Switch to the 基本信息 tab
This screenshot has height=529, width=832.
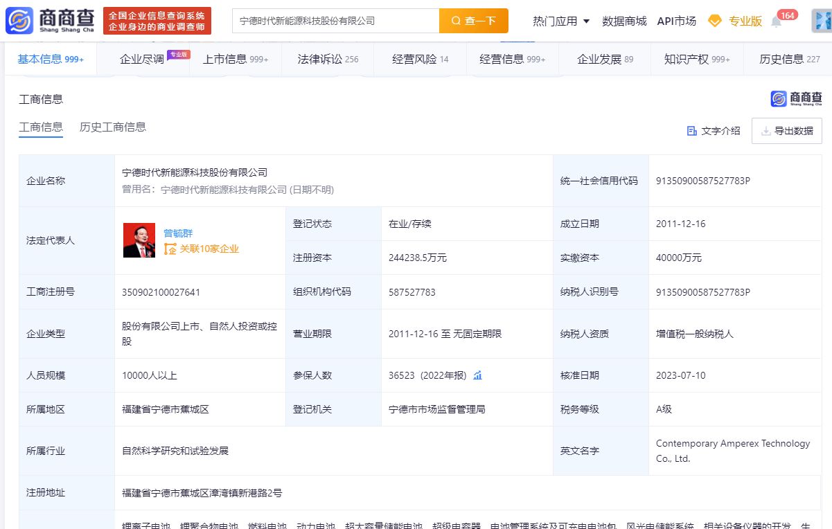click(x=51, y=59)
